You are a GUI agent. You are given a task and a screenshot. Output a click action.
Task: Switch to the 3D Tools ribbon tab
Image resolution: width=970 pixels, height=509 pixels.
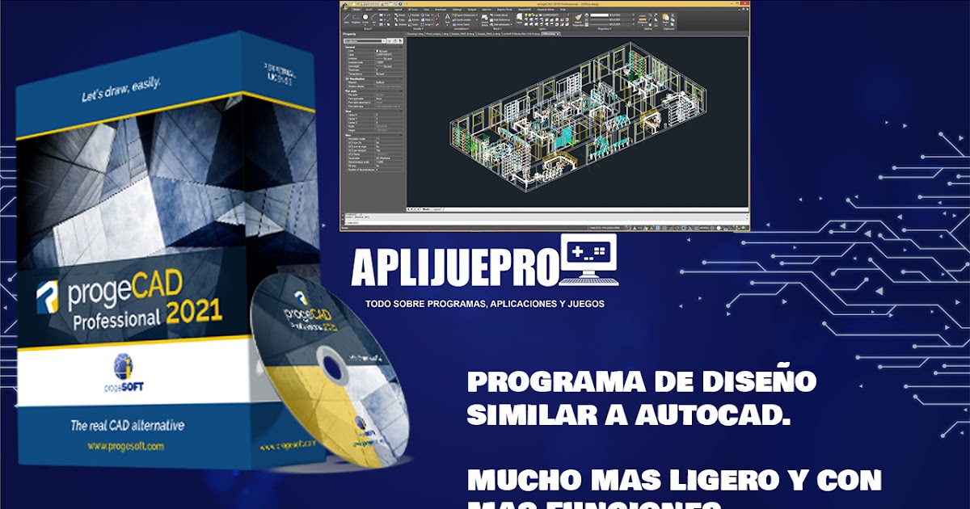point(412,10)
